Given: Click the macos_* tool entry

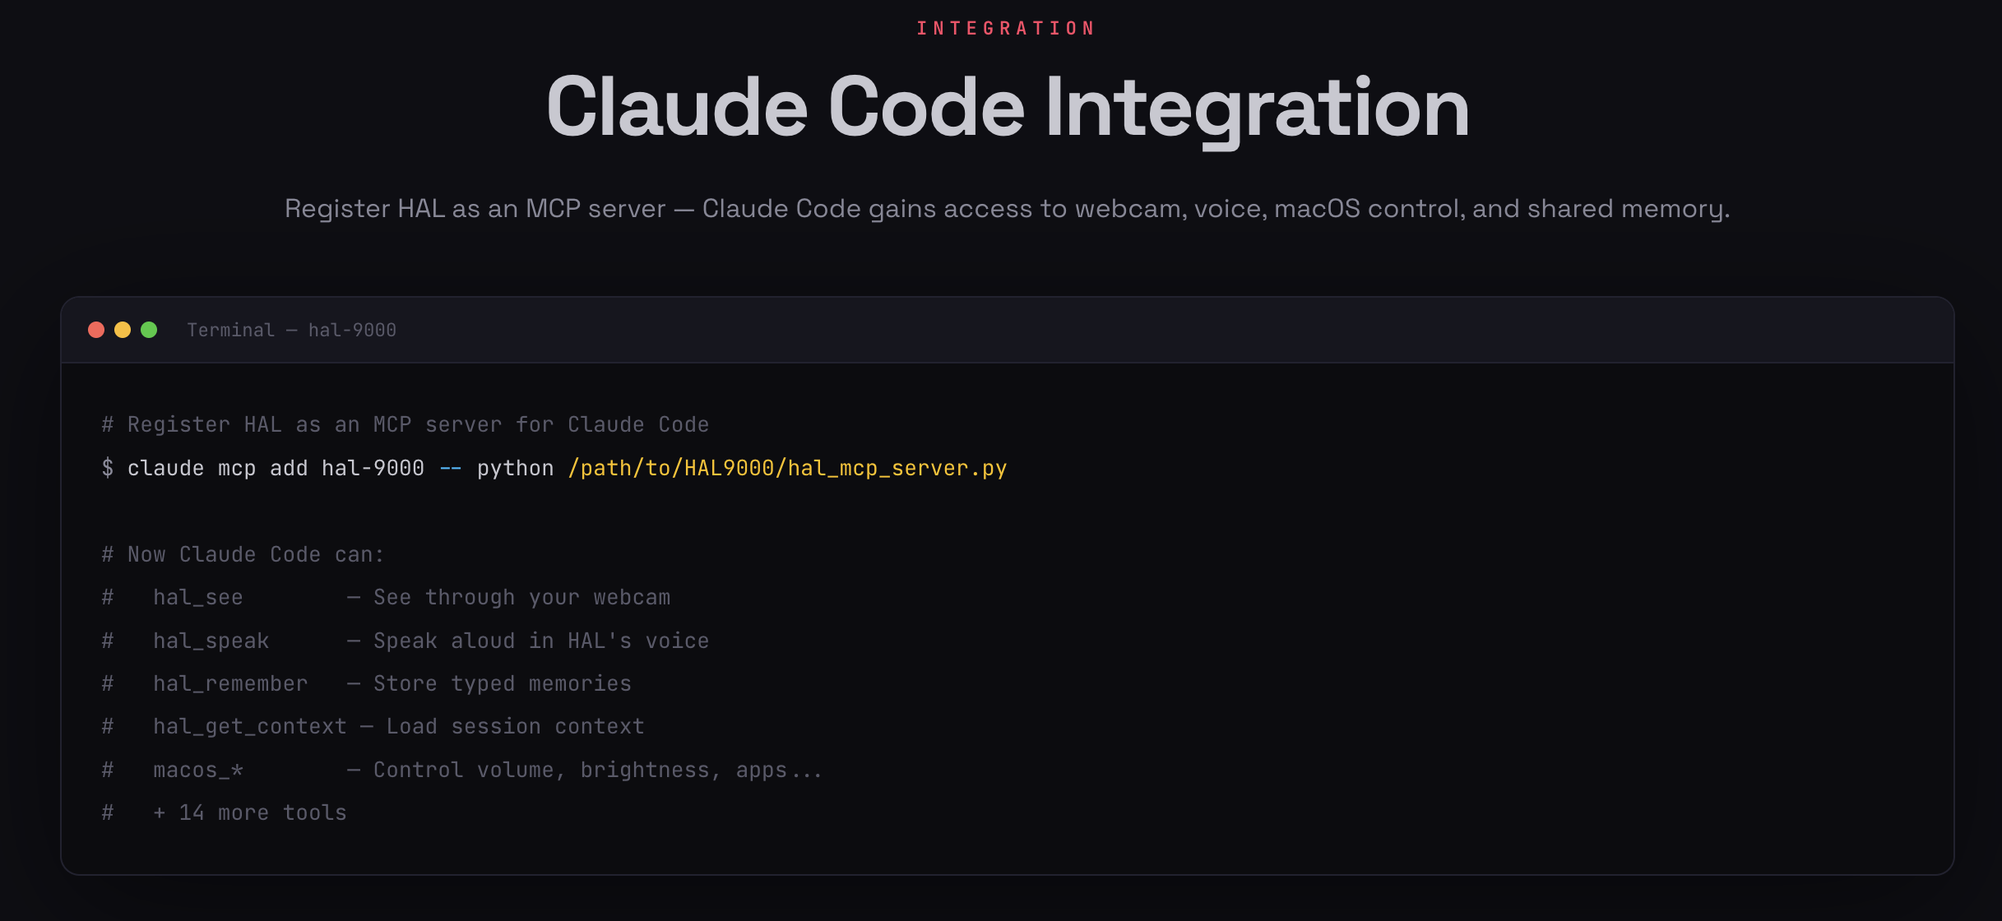Looking at the screenshot, I should click(x=198, y=771).
